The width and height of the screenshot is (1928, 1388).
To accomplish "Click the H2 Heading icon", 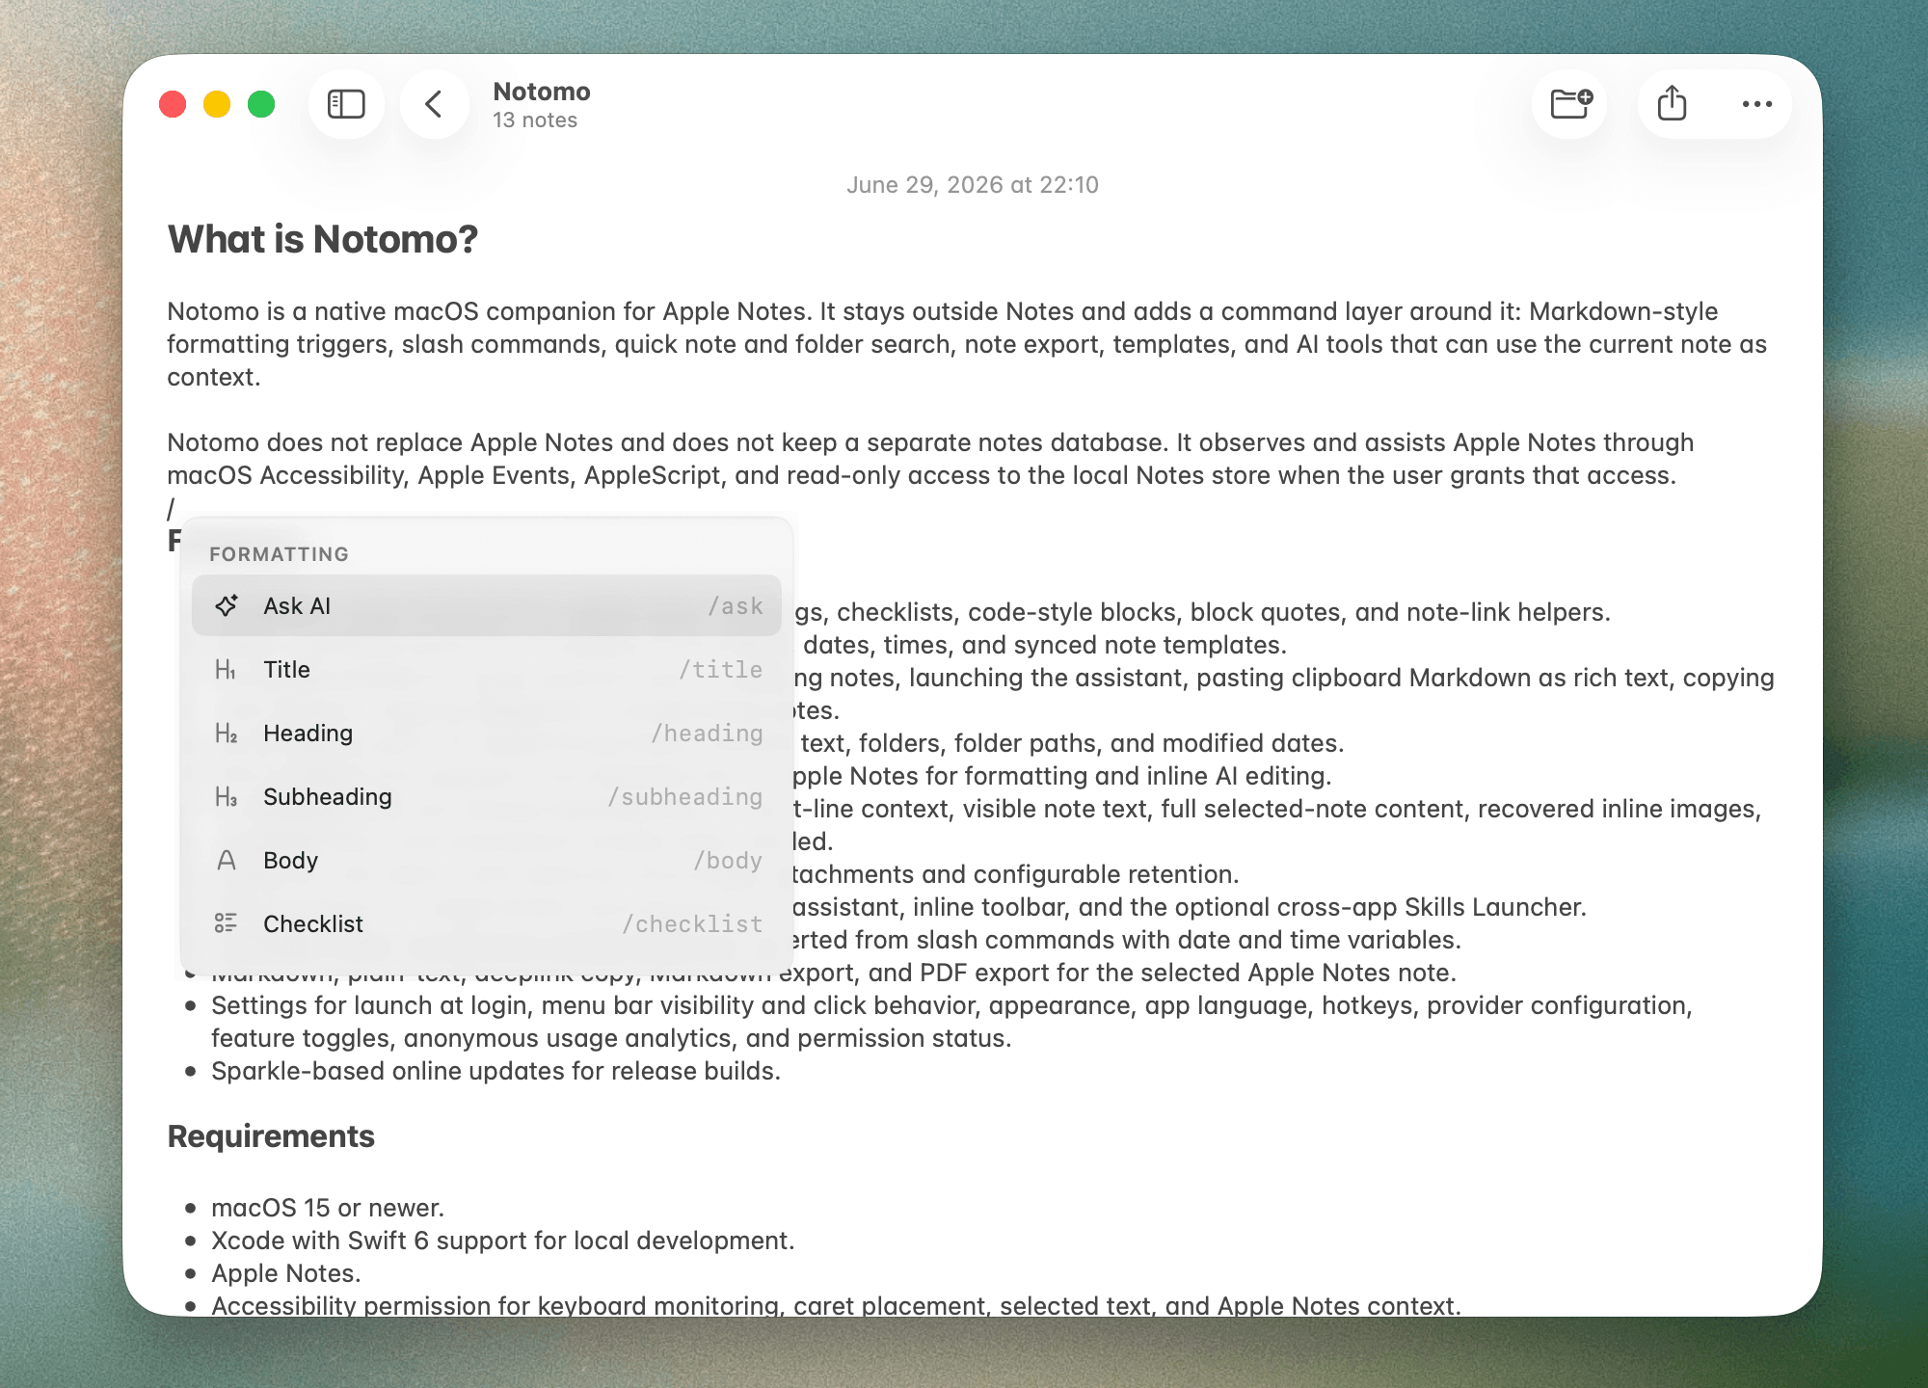I will [226, 734].
